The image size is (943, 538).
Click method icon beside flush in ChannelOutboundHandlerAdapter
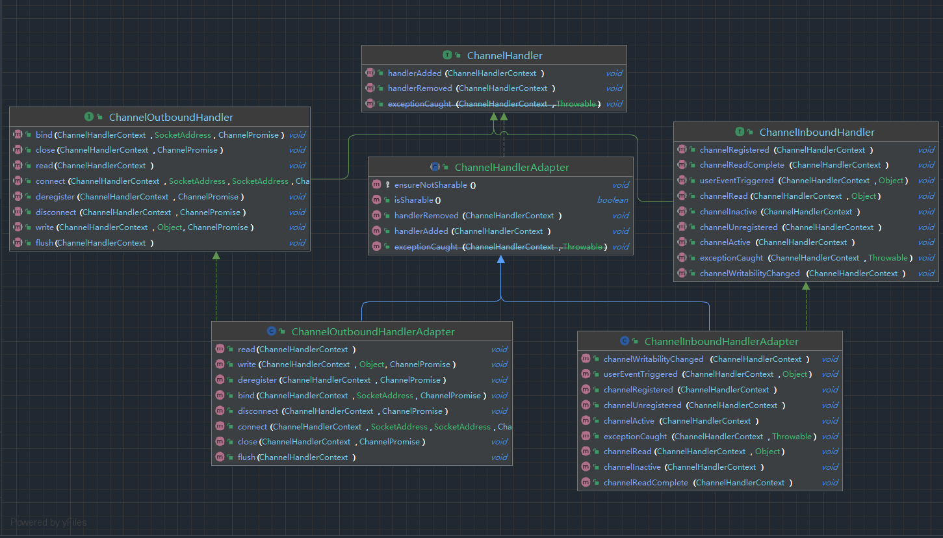click(220, 457)
